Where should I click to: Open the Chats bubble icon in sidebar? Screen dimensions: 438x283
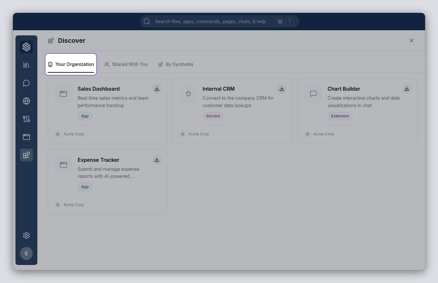pyautogui.click(x=26, y=83)
